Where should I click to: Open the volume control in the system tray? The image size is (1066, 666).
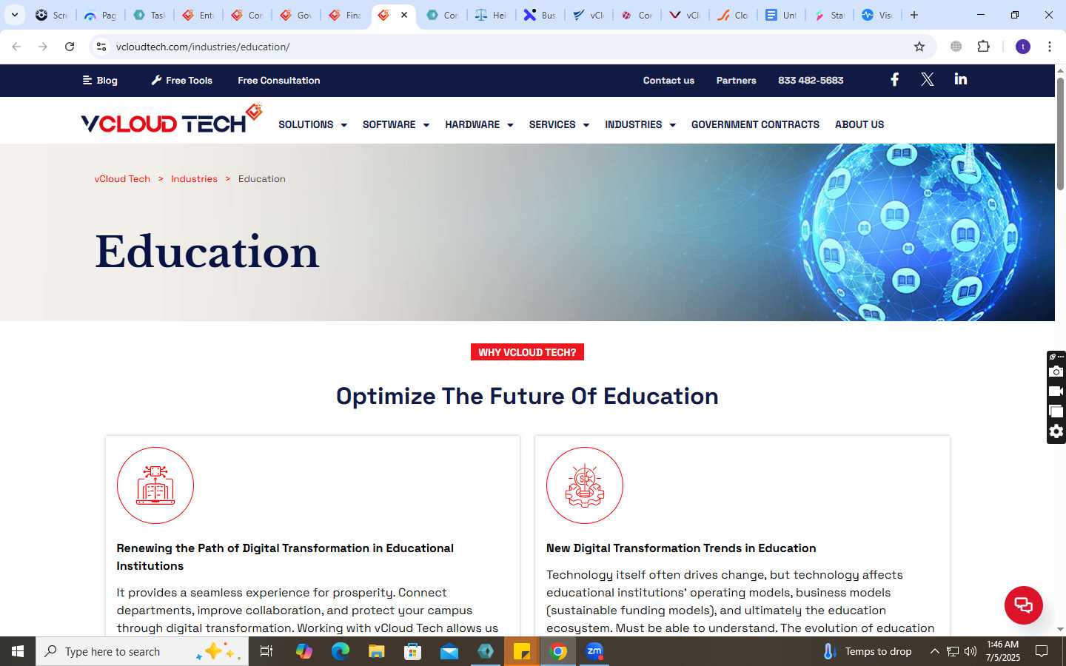[x=971, y=651]
